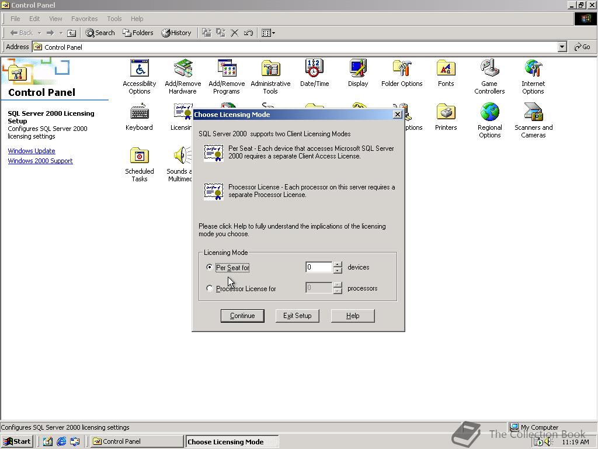Screen dimensions: 598x449
Task: Expand the Address bar dropdown arrow
Action: click(x=562, y=47)
